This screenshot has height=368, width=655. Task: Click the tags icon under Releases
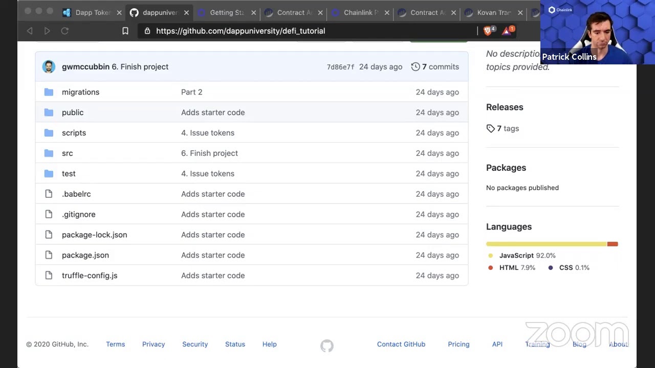point(490,129)
